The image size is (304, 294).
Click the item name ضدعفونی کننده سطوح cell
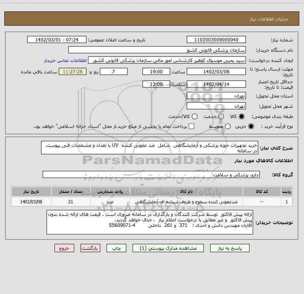tap(186, 202)
